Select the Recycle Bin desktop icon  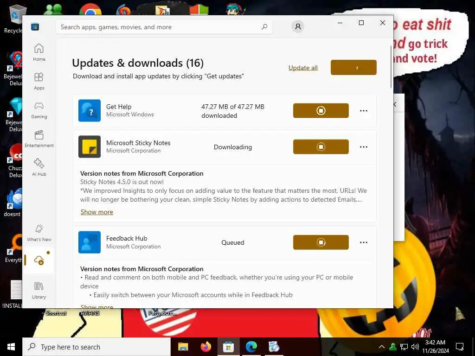pyautogui.click(x=14, y=19)
